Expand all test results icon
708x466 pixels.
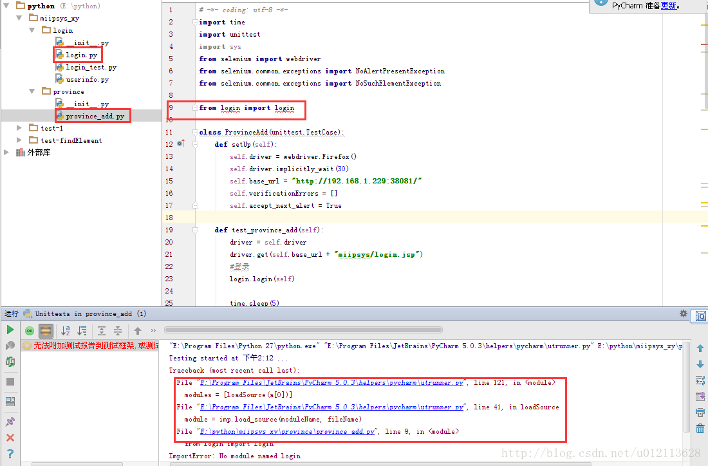[102, 331]
